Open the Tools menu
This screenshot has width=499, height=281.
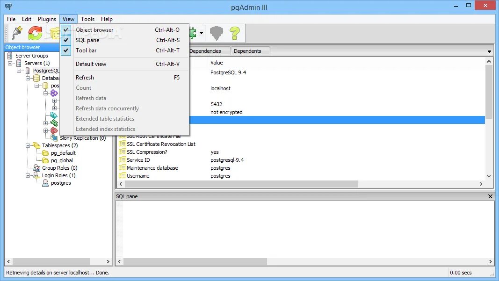(x=87, y=19)
